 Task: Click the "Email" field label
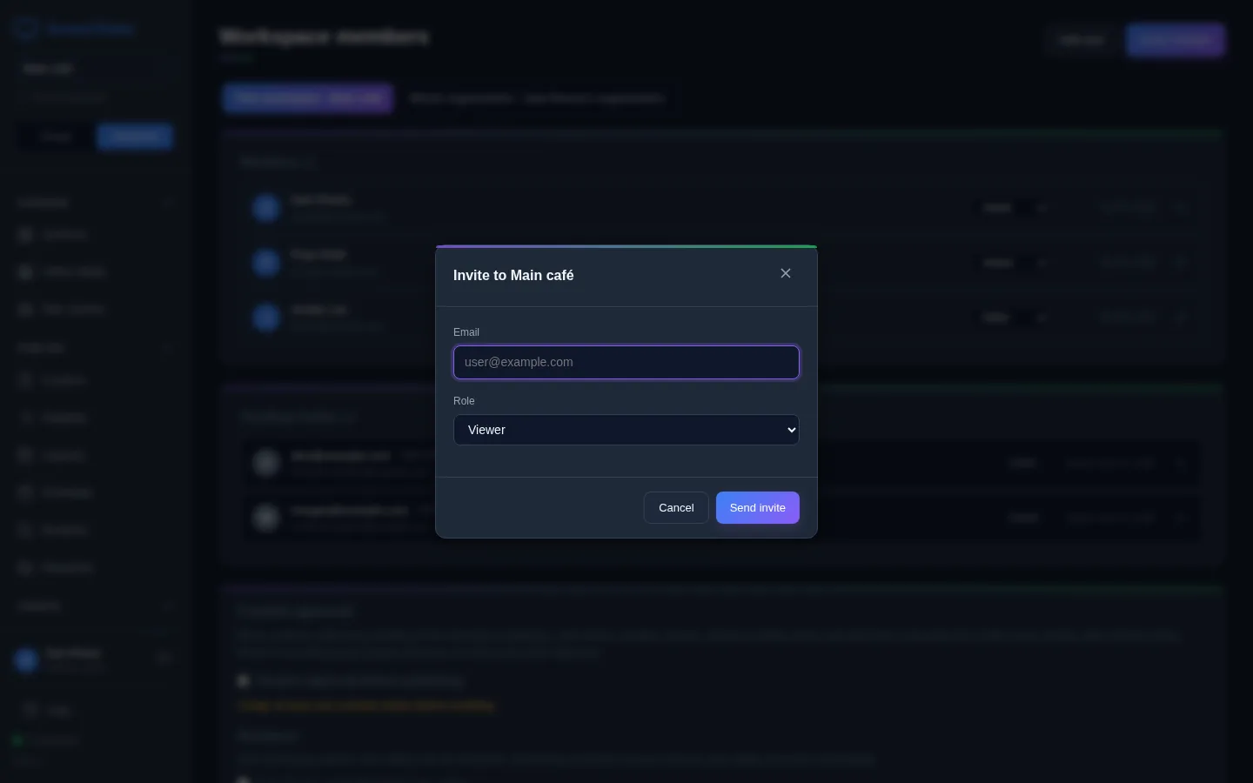tap(466, 332)
